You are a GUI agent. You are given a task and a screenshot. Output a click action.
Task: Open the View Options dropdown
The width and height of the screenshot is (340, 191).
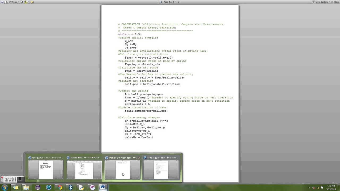pyautogui.click(x=321, y=2)
